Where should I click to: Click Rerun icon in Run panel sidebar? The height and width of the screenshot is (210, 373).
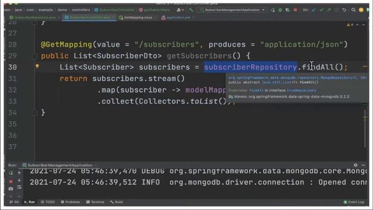(11, 173)
